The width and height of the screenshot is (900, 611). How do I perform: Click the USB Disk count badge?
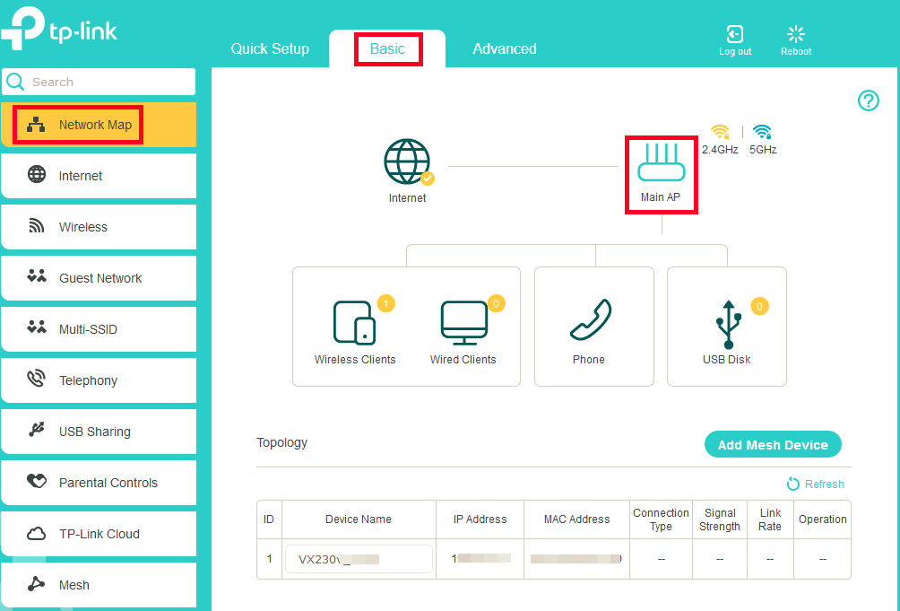point(759,306)
